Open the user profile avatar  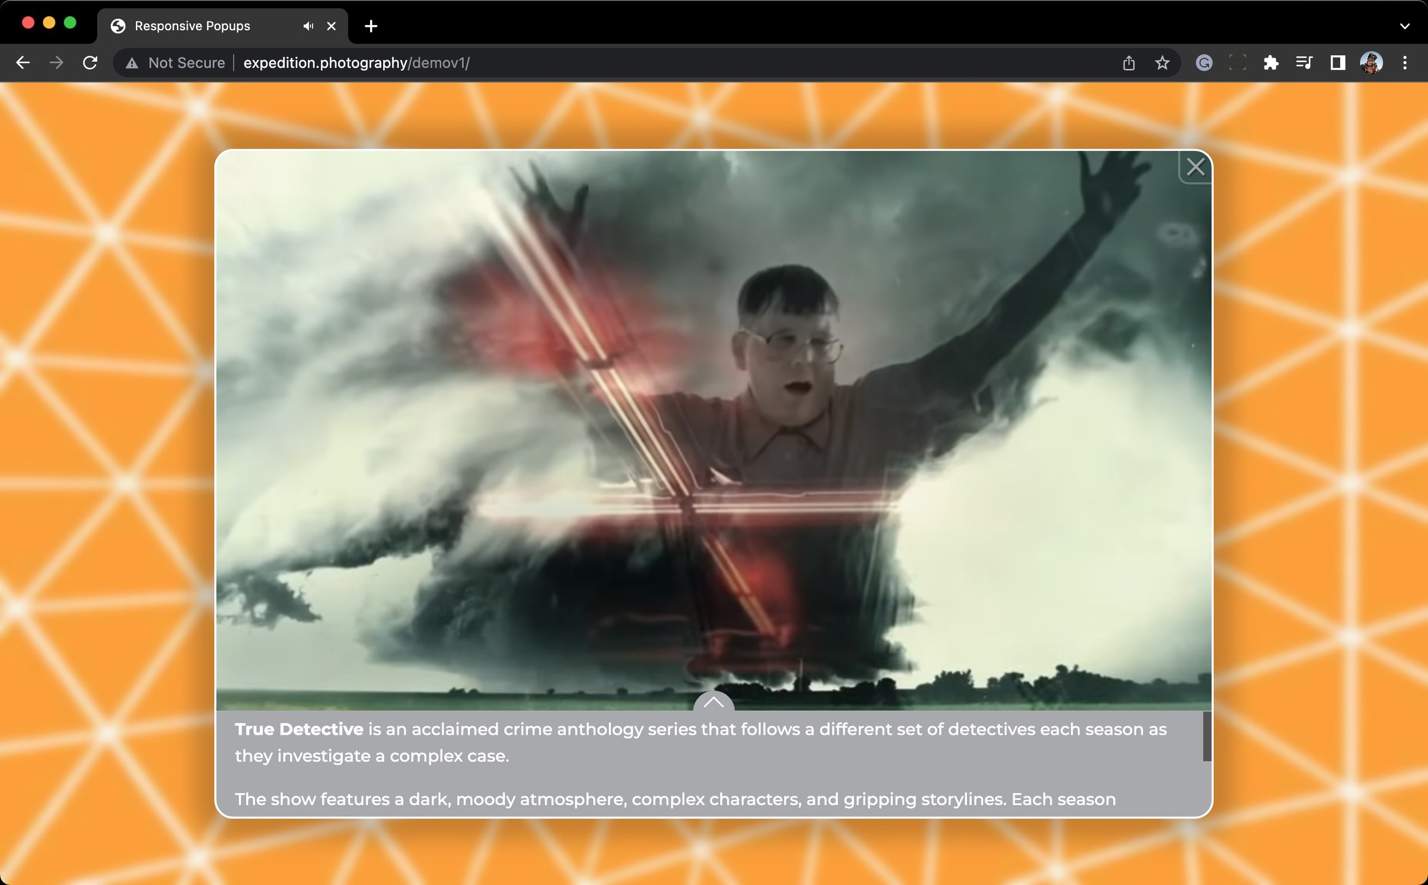[1371, 63]
